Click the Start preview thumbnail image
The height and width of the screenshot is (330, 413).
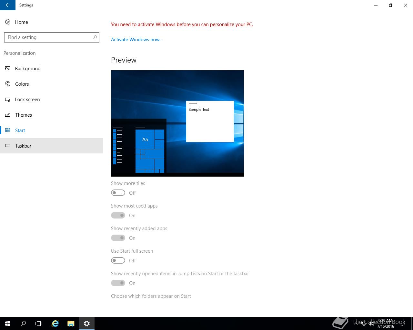click(177, 123)
